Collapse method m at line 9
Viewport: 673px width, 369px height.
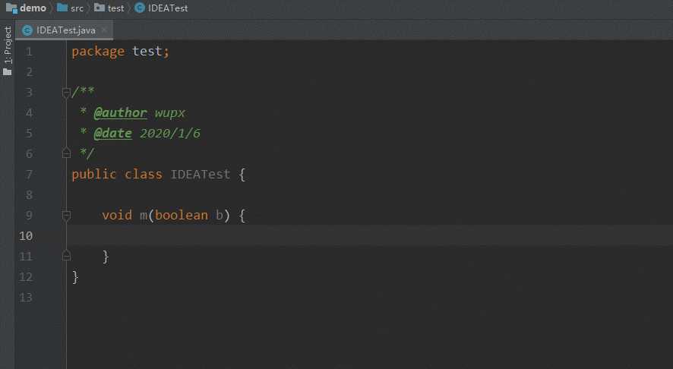(x=66, y=215)
